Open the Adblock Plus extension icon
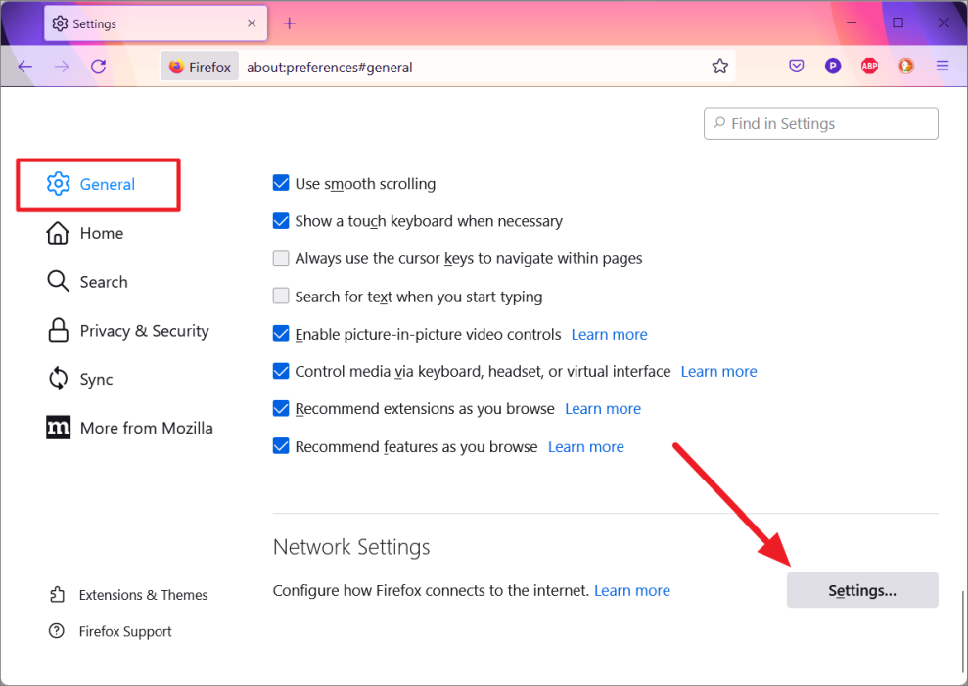Screen dimensions: 968x686 [x=869, y=67]
